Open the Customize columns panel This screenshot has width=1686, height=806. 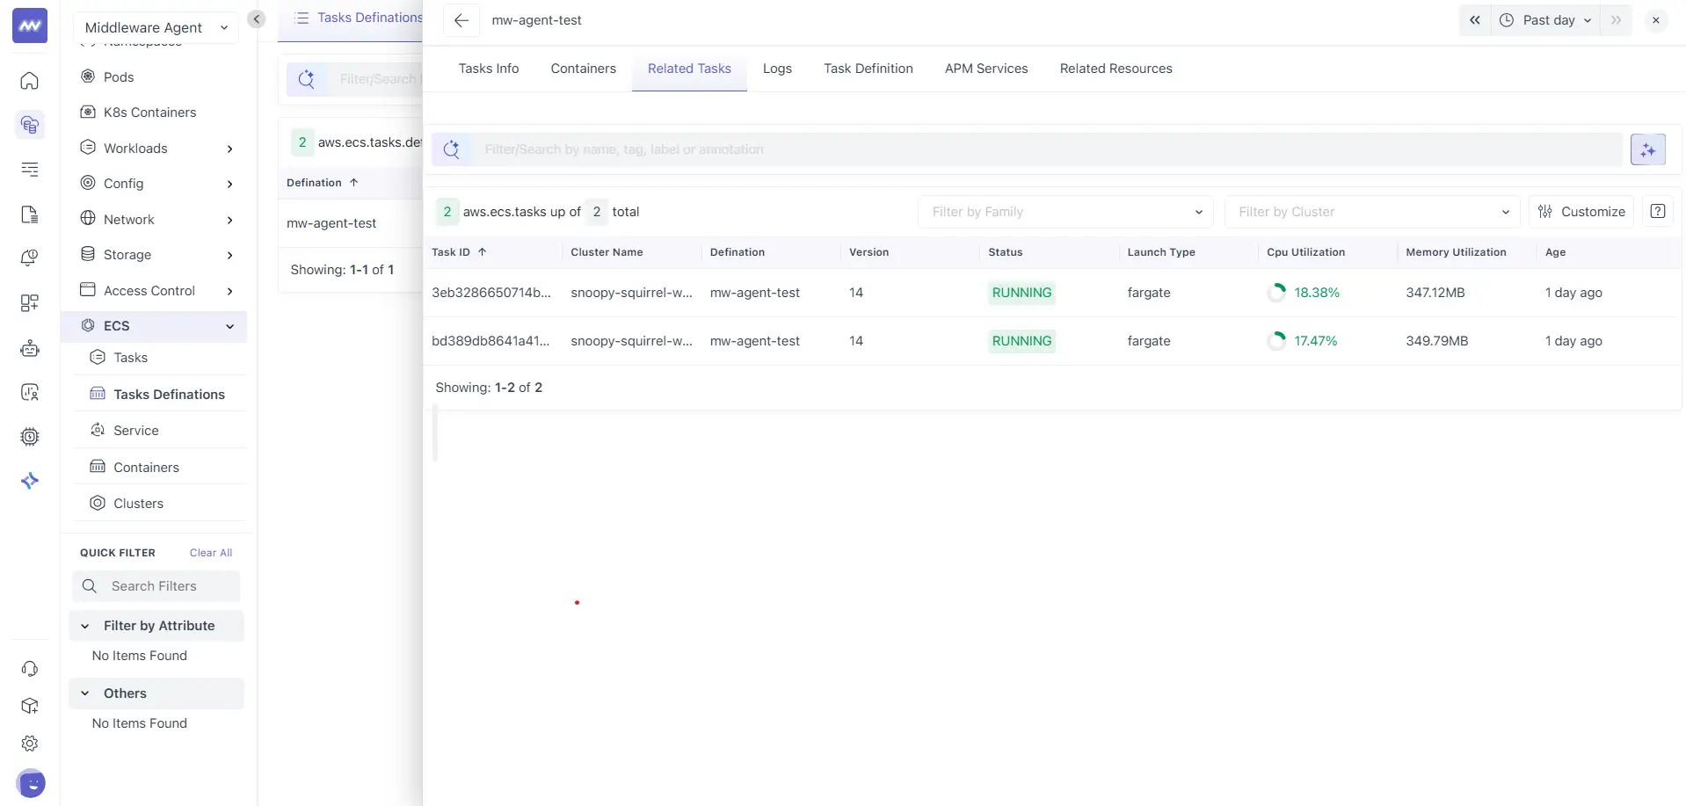point(1581,211)
